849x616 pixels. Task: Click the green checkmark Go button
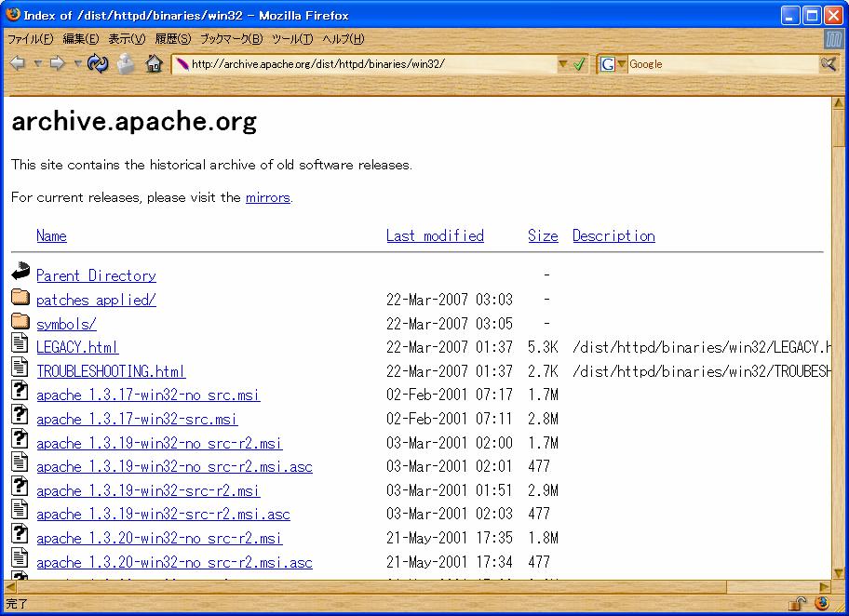pos(578,64)
